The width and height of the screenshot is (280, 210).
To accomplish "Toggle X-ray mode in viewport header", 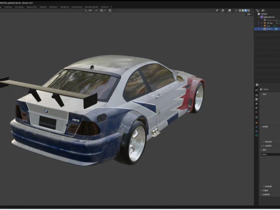I will pos(236,10).
